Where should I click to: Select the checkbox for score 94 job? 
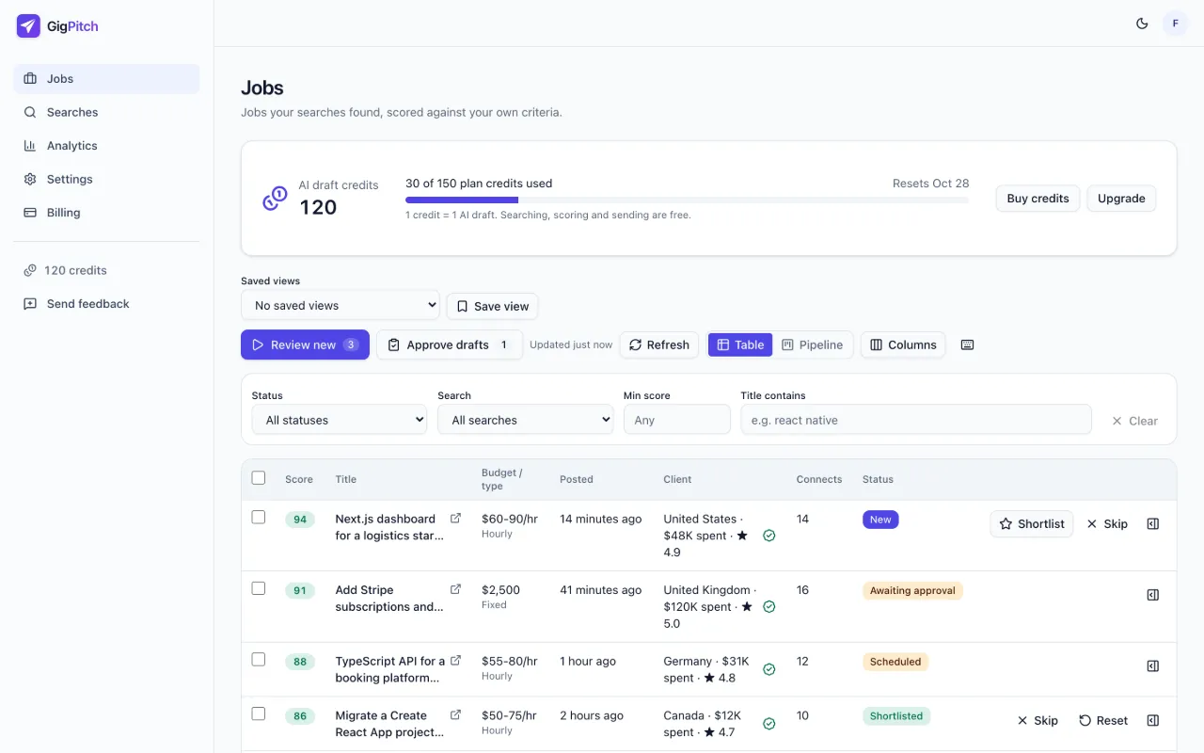click(x=259, y=517)
